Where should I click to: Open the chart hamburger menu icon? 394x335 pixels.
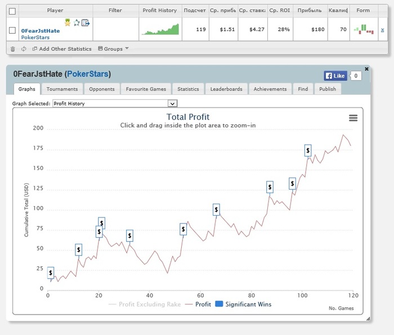pyautogui.click(x=353, y=118)
